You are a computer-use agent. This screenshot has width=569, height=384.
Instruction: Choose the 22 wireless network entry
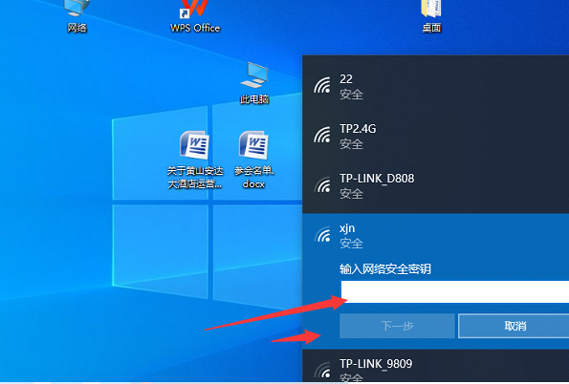click(x=435, y=86)
